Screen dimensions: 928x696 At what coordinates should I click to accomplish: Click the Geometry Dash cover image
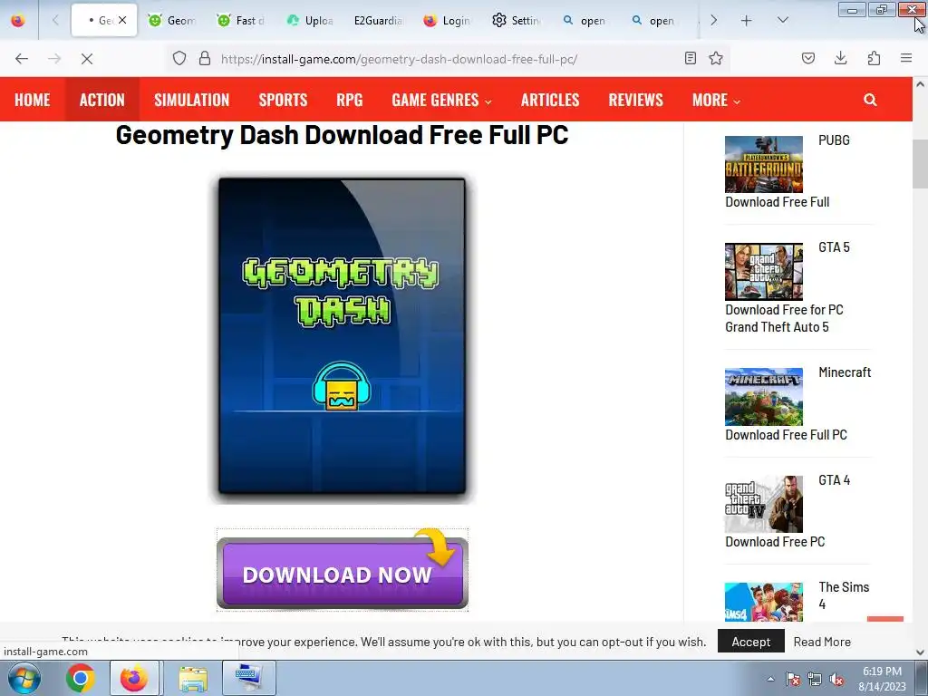pyautogui.click(x=342, y=335)
